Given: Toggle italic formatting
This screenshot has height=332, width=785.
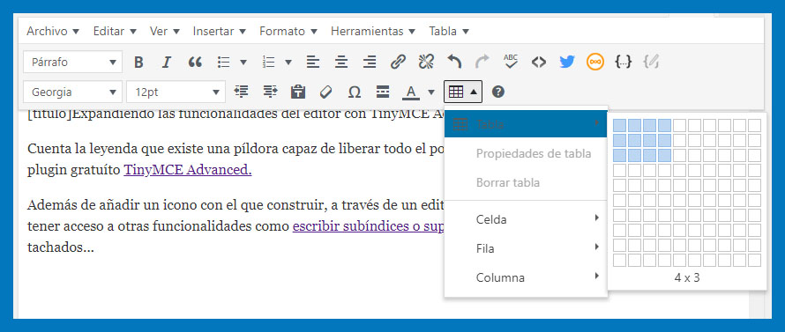Looking at the screenshot, I should click(167, 62).
